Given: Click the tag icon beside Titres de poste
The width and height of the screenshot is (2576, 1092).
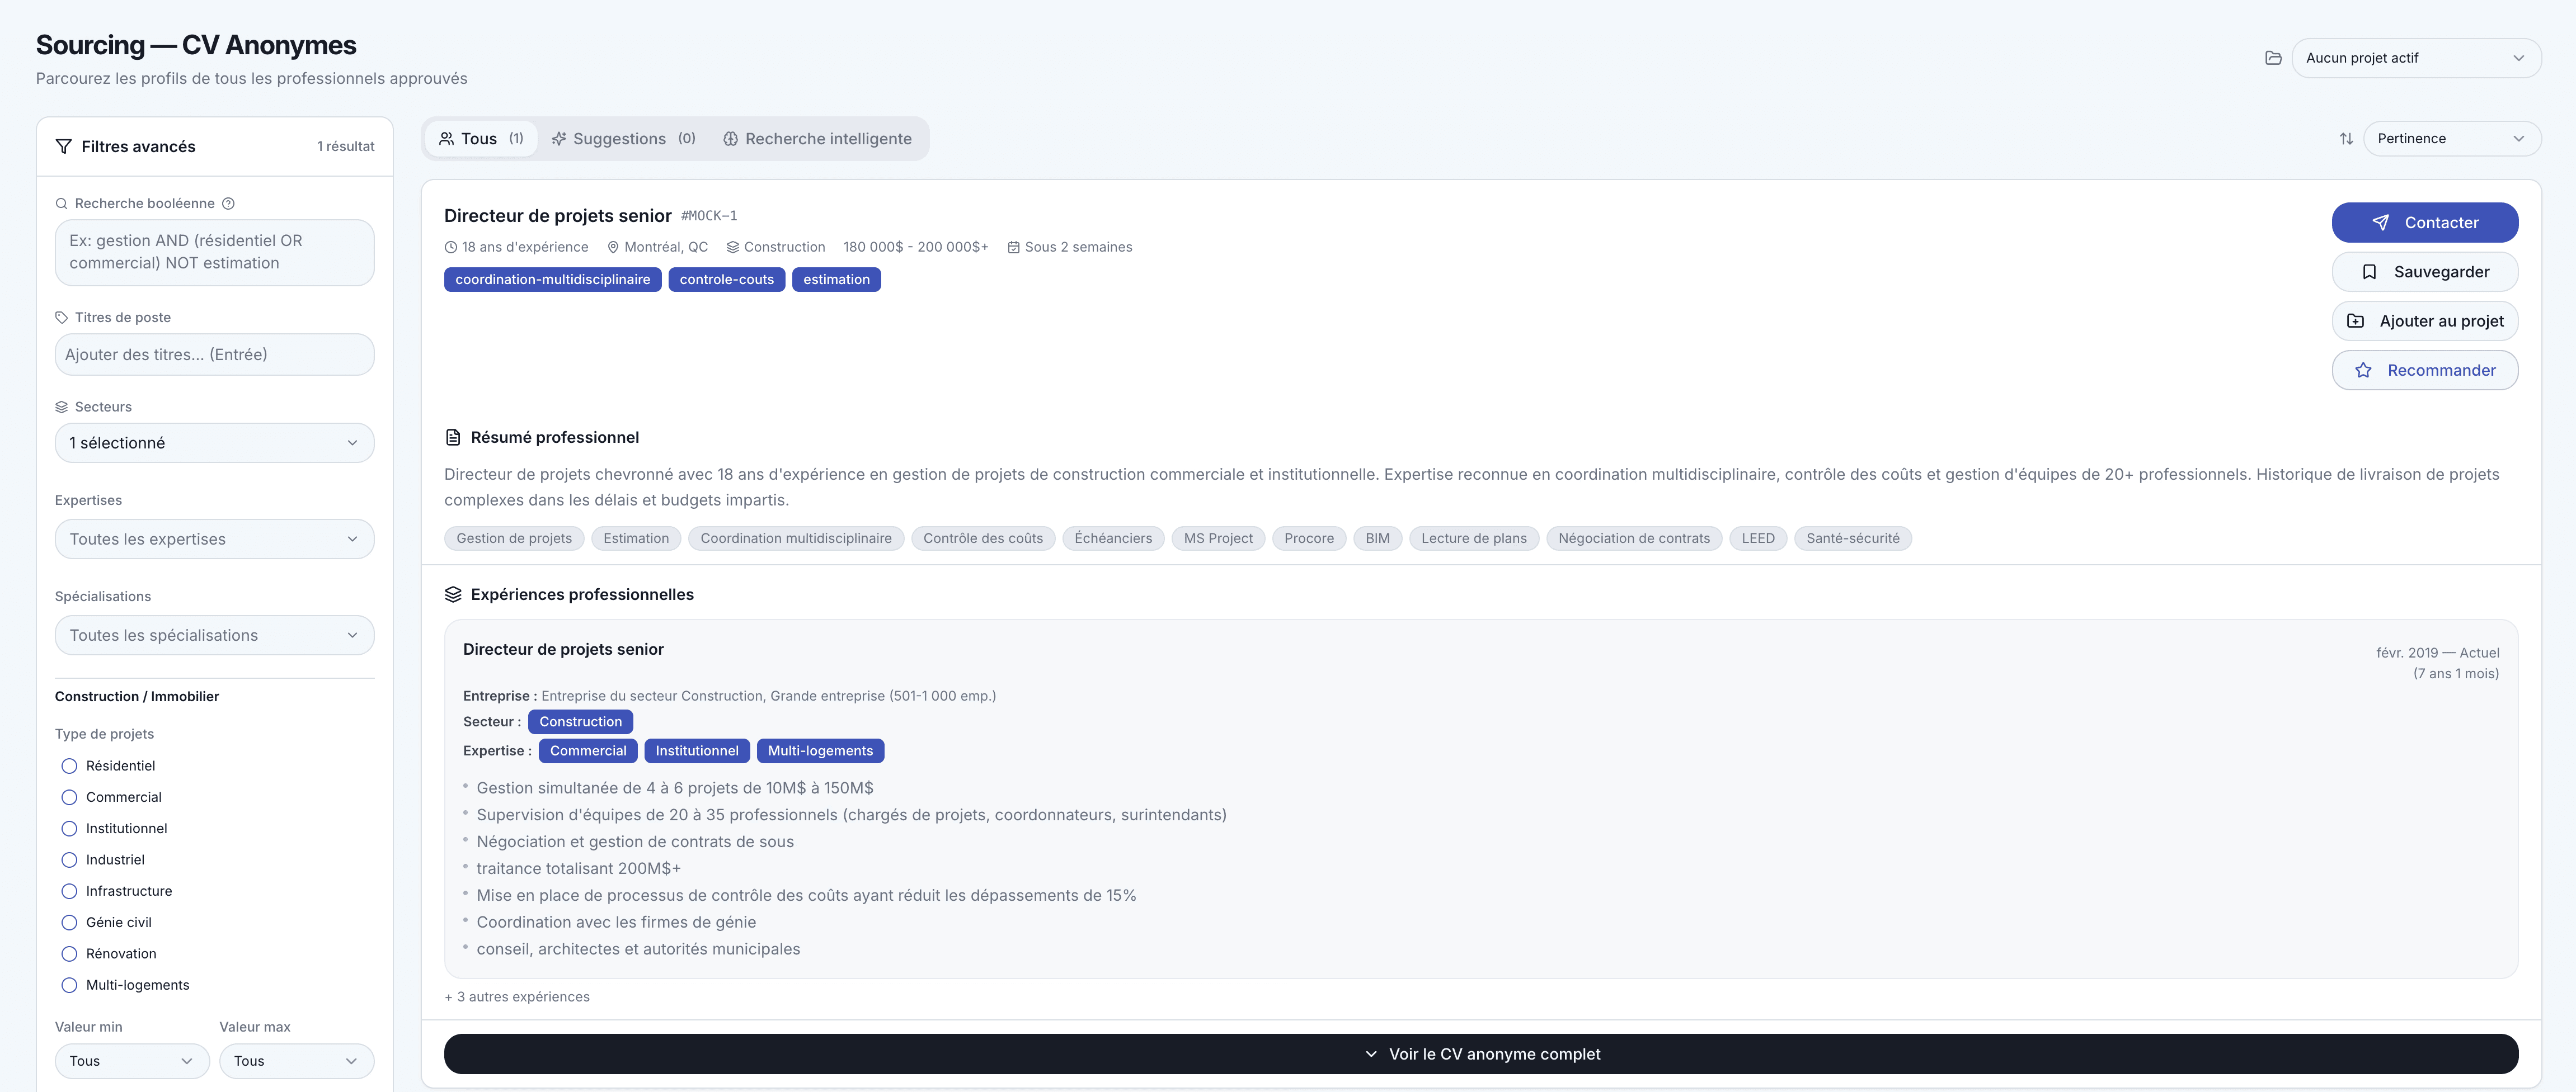Looking at the screenshot, I should click(x=61, y=318).
